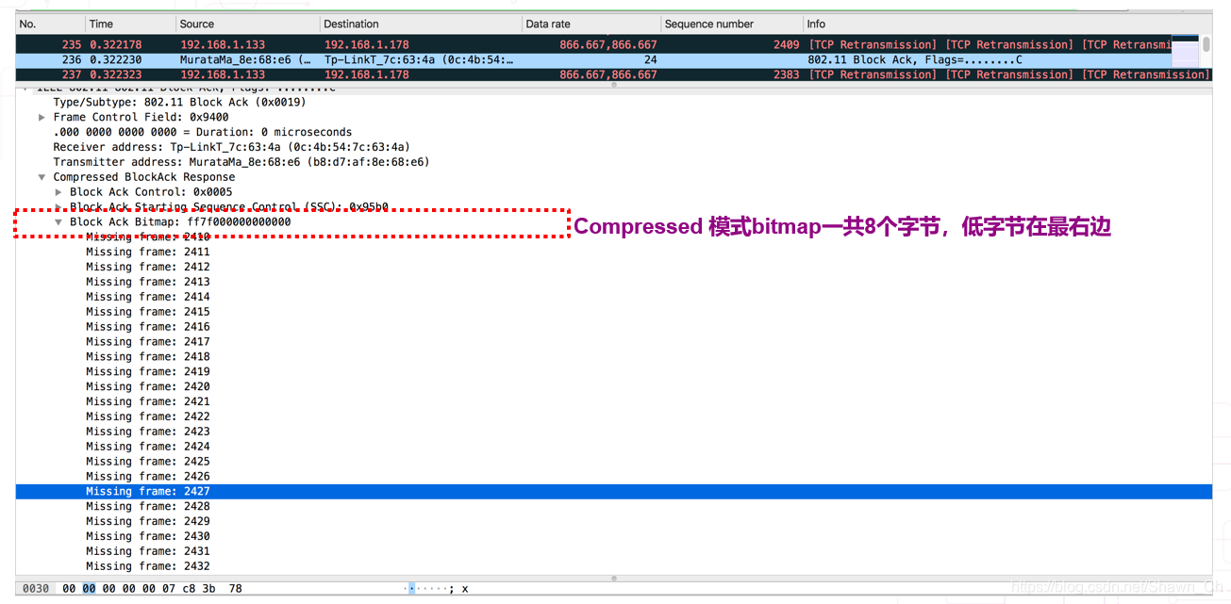1231x604 pixels.
Task: Select Missing frame: 2426 row
Action: coord(613,477)
